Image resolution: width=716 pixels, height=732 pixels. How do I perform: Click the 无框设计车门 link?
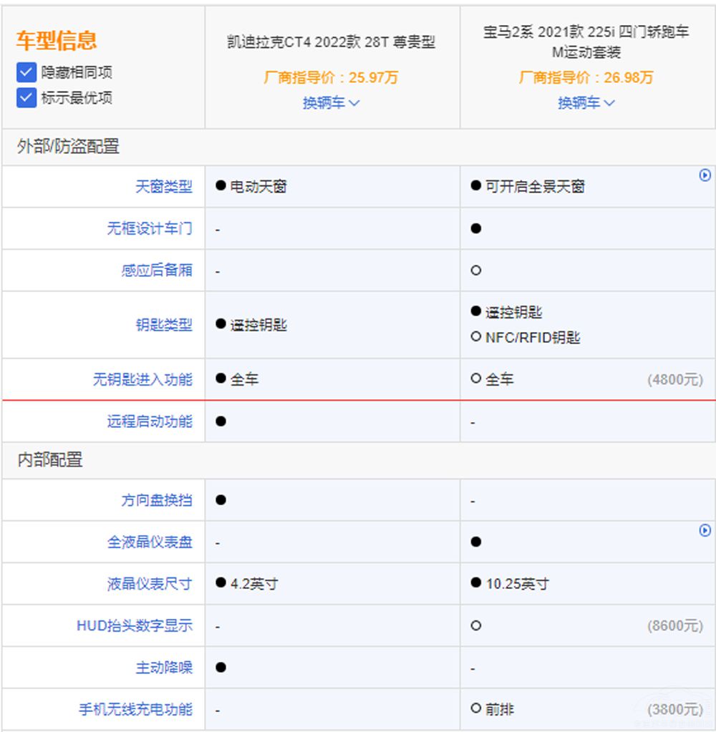tap(150, 229)
